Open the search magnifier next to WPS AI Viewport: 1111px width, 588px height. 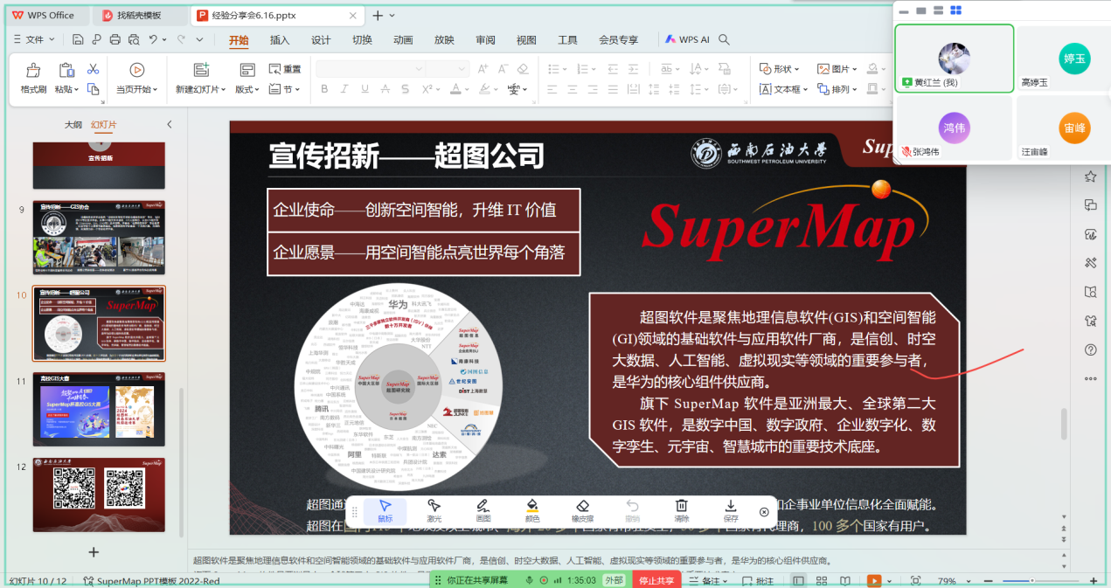724,39
